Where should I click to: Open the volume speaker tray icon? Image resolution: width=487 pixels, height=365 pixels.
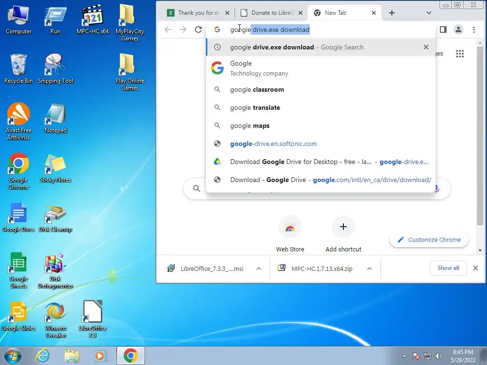click(x=439, y=356)
